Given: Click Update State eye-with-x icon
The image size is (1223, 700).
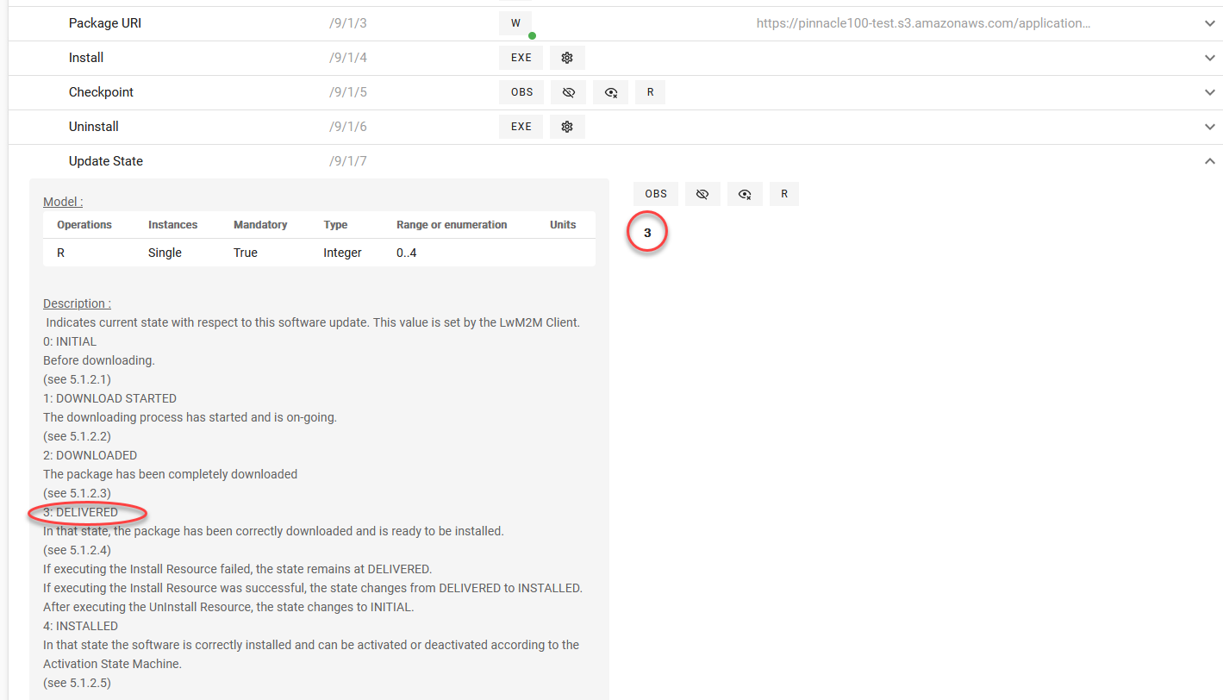Looking at the screenshot, I should (745, 194).
